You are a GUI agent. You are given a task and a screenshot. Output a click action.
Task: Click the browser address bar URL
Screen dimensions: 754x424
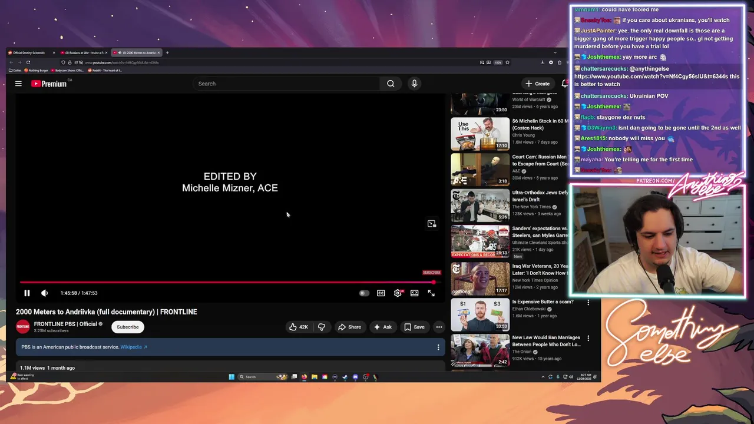coord(121,62)
